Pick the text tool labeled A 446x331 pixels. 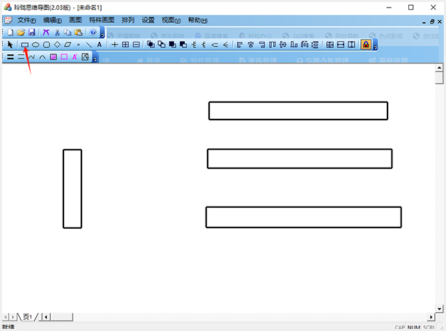99,45
